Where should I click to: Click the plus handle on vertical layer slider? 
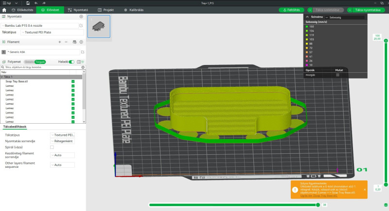tap(386, 41)
